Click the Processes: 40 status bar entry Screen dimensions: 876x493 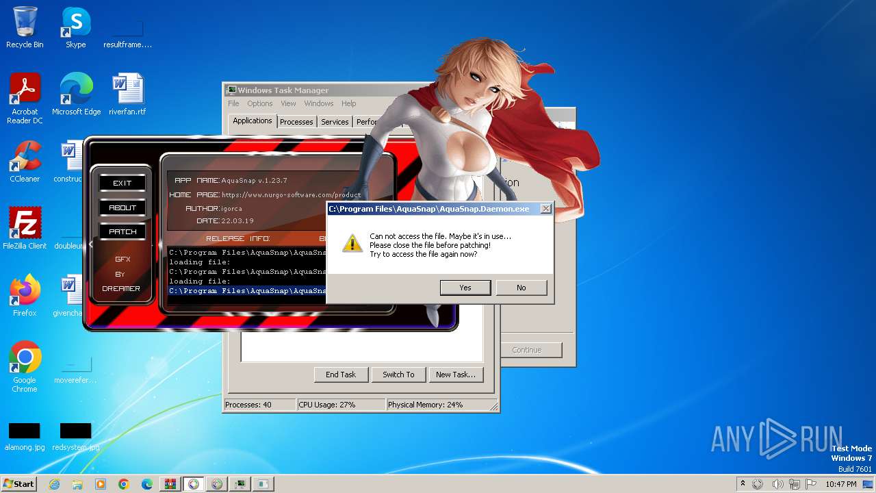point(259,405)
